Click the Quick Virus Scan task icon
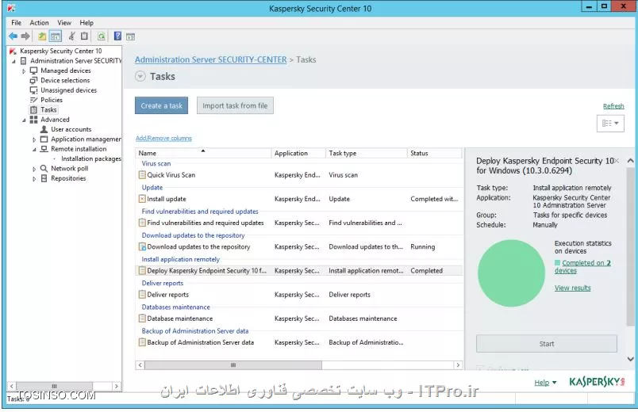Viewport: 638px width, 412px height. click(142, 175)
